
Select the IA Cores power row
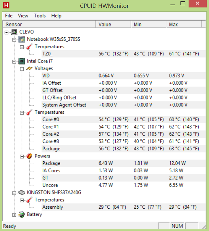pyautogui.click(x=124, y=171)
